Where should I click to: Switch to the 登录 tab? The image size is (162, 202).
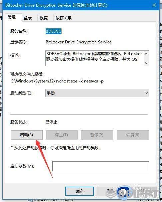coord(28,18)
